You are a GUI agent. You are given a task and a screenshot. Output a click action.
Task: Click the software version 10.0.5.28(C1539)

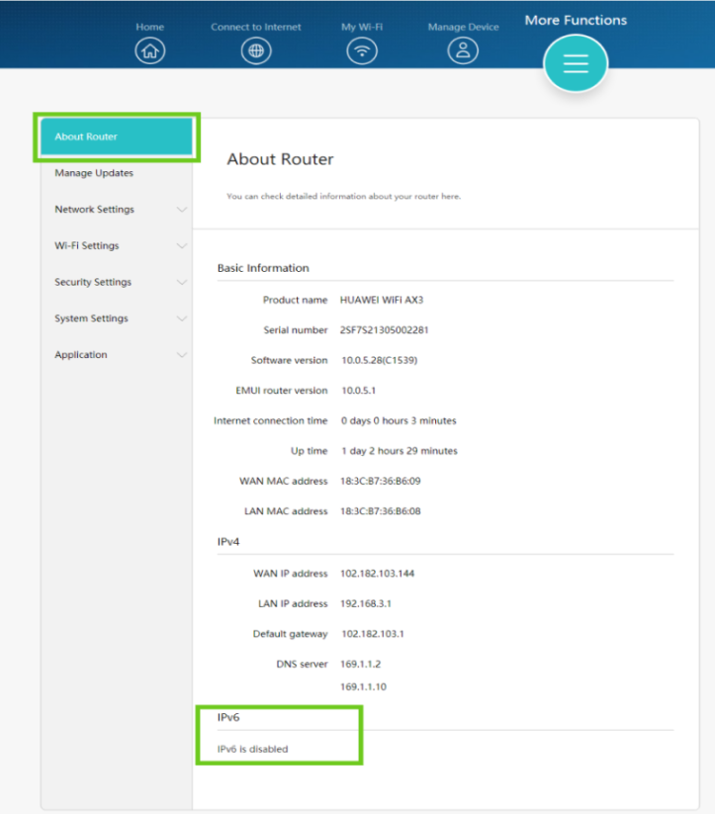pos(379,360)
